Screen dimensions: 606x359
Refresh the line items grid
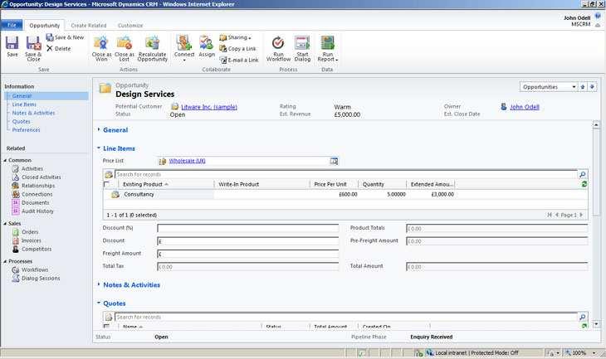tap(584, 185)
